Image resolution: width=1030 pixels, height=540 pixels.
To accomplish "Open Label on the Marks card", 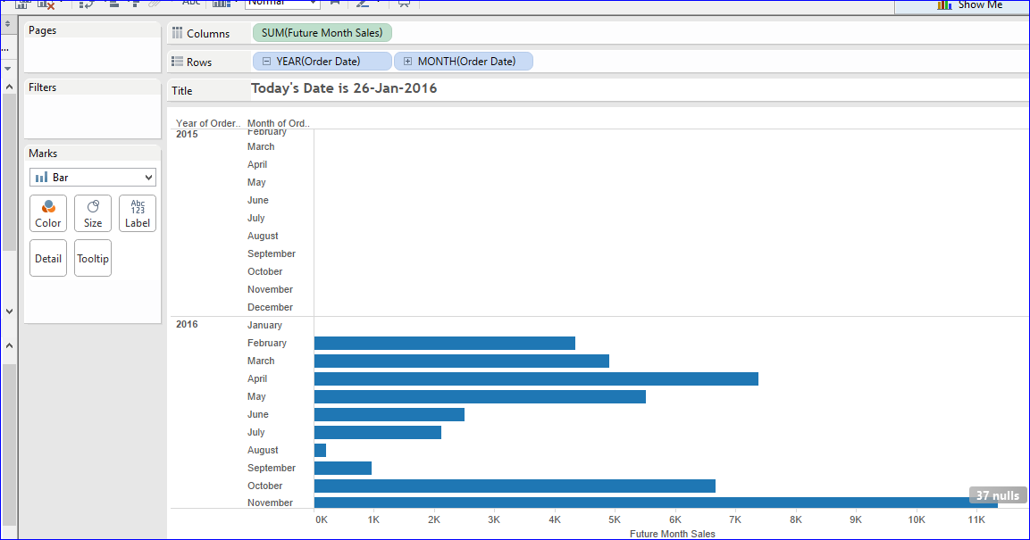I will [x=137, y=212].
